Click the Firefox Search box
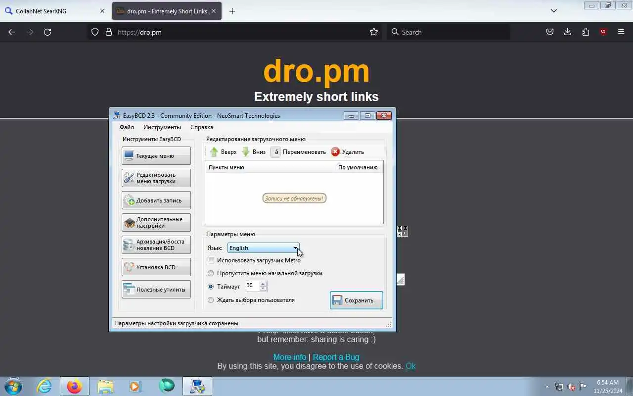 coord(448,32)
